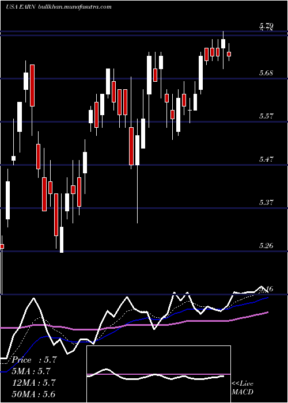Screen dimensions: 288x403
Task: Click the bullkhan.munafasutra.com watermark
Action: pos(75,7)
